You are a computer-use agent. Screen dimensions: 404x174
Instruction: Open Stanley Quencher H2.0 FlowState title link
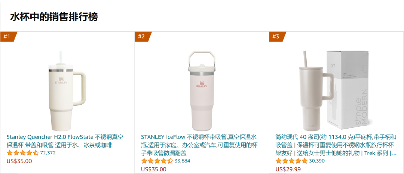65,141
